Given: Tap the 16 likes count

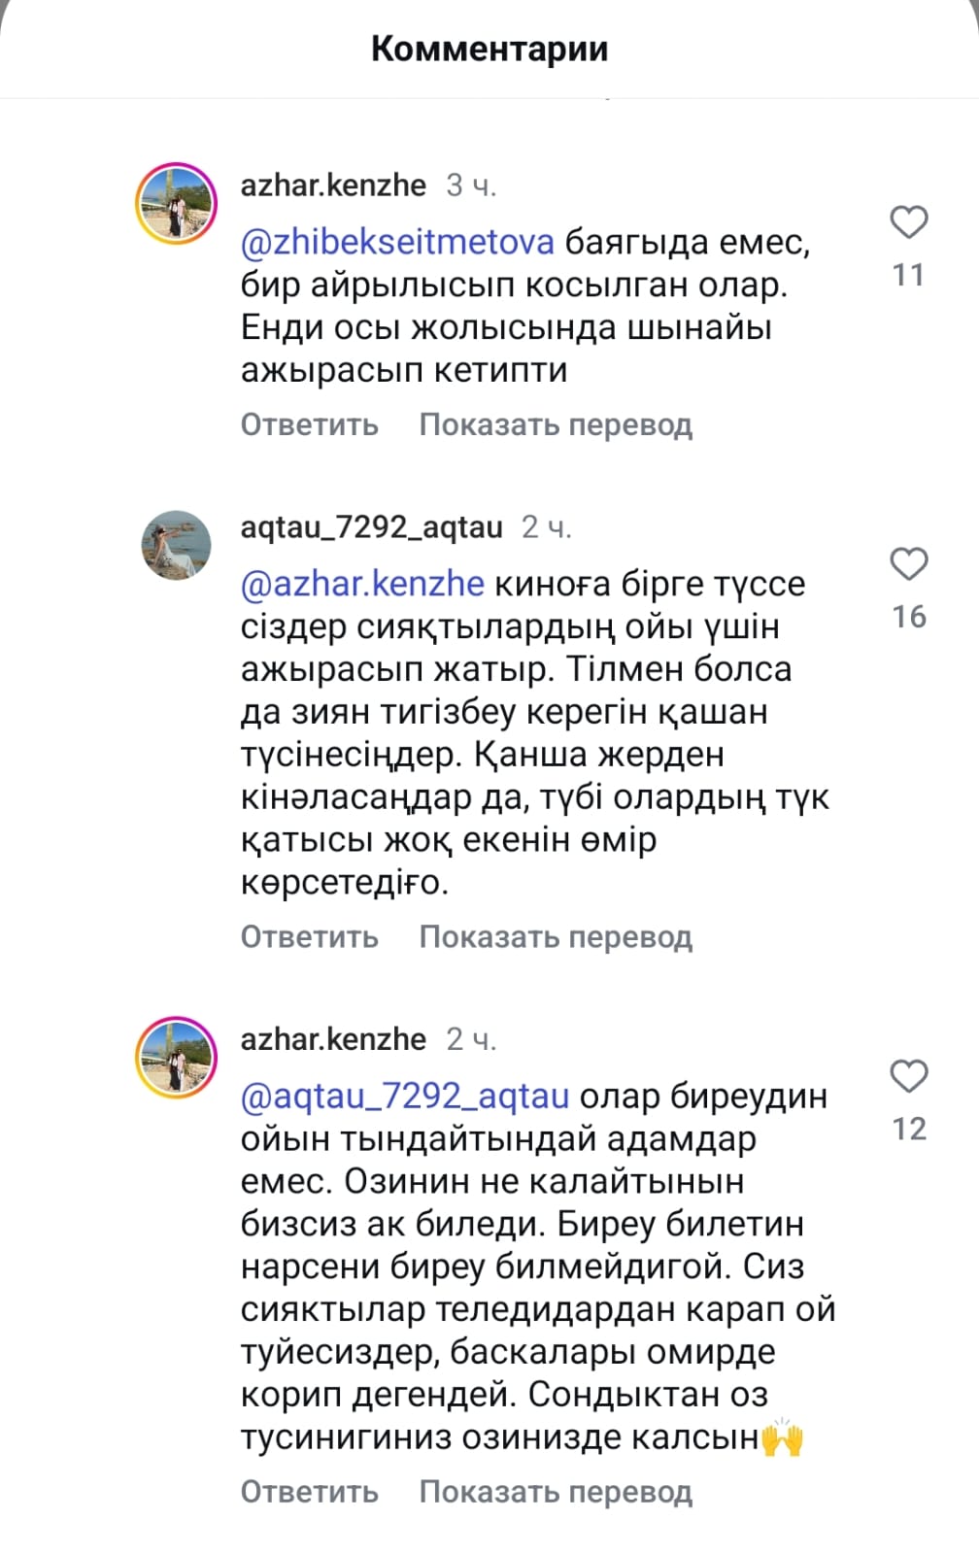Looking at the screenshot, I should click(909, 617).
